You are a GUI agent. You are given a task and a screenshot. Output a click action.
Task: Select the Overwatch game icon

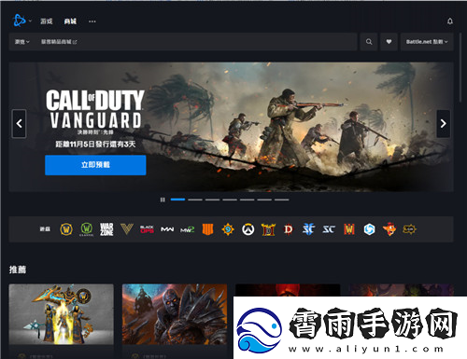click(248, 229)
